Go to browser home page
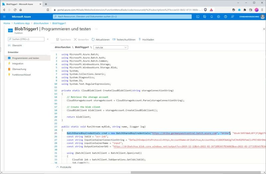 pos(21,10)
